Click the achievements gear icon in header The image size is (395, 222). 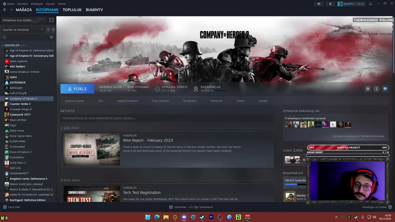click(x=196, y=89)
